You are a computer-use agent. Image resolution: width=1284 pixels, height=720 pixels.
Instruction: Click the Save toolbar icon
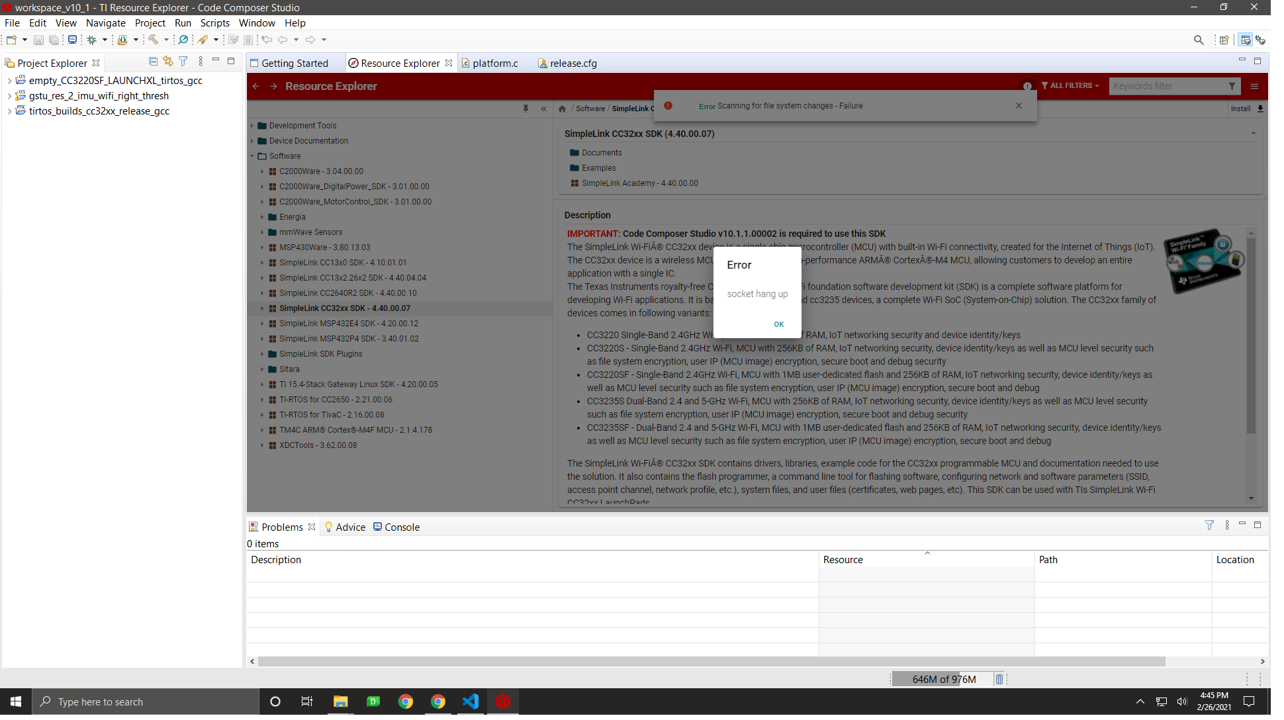point(38,40)
